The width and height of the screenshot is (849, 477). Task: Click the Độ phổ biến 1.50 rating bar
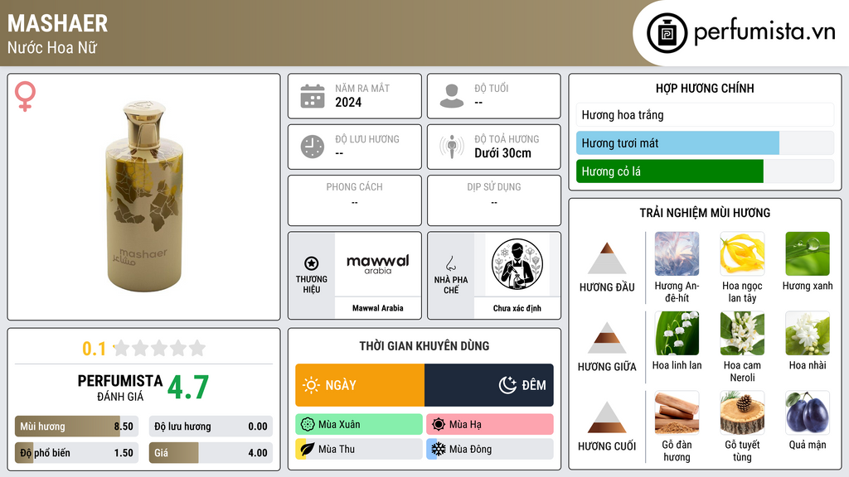[x=76, y=453]
